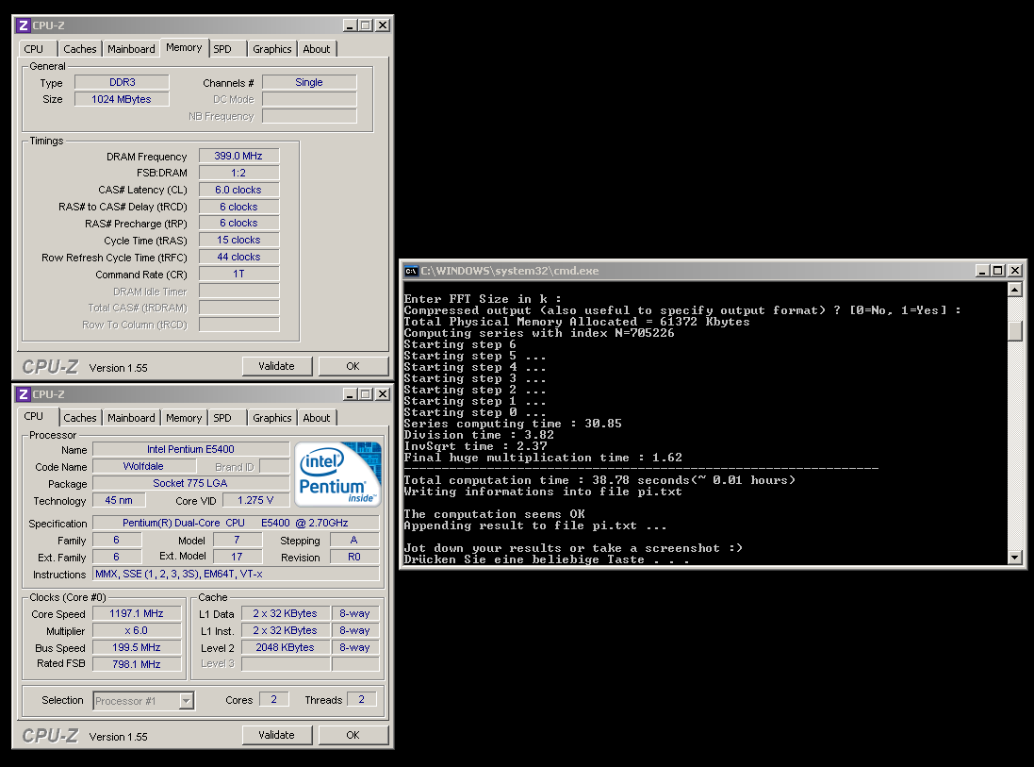Click the Socket 775 LGA package value
This screenshot has width=1034, height=767.
[x=190, y=483]
